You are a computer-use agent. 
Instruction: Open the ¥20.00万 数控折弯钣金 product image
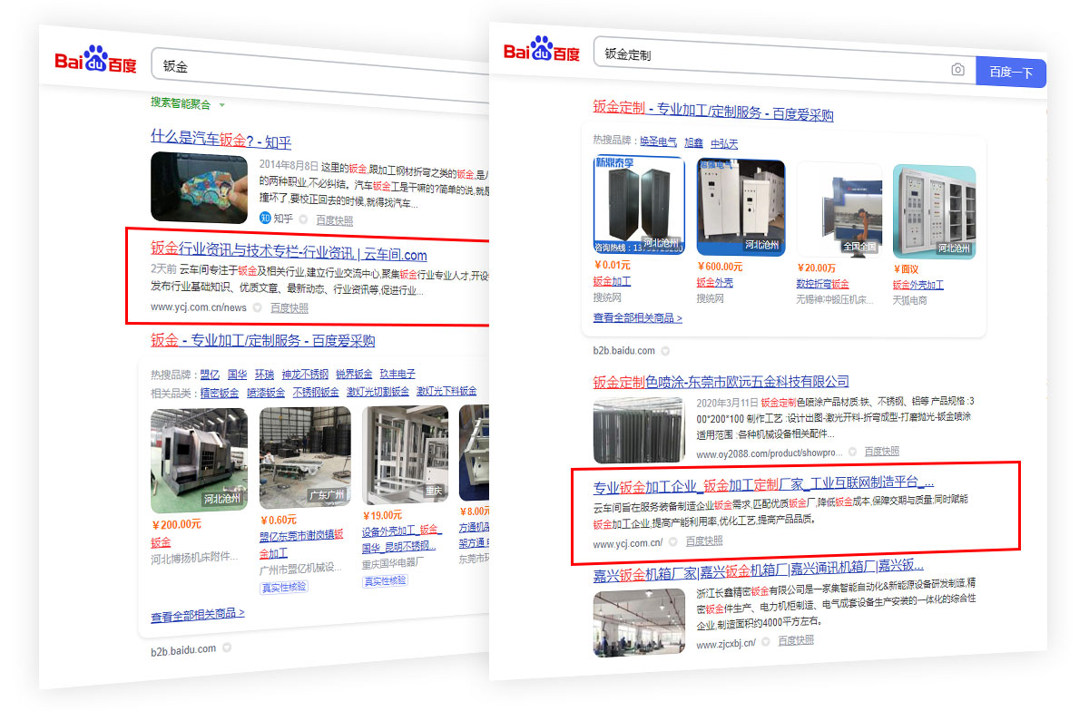[x=839, y=209]
